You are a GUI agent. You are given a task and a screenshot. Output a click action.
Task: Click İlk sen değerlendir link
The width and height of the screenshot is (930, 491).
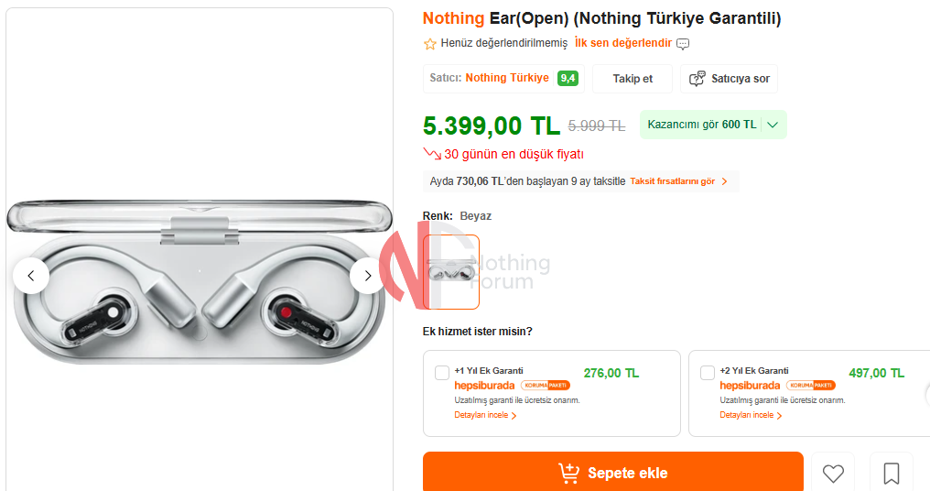click(x=622, y=43)
